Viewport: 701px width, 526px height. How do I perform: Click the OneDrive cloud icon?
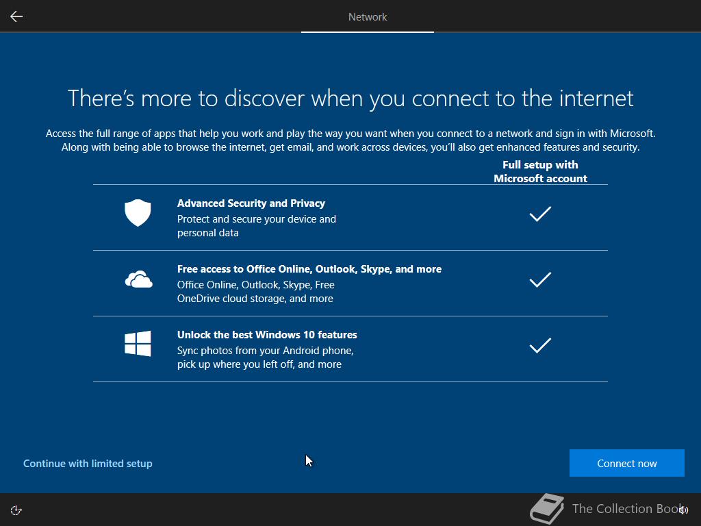point(138,279)
